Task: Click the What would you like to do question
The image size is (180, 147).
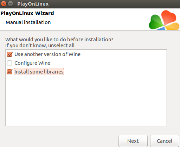Action: click(59, 40)
